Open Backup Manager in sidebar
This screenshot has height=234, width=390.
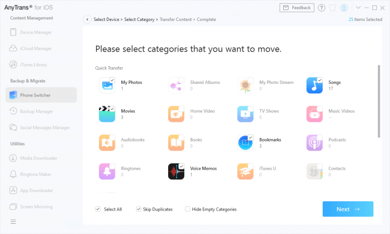click(41, 112)
